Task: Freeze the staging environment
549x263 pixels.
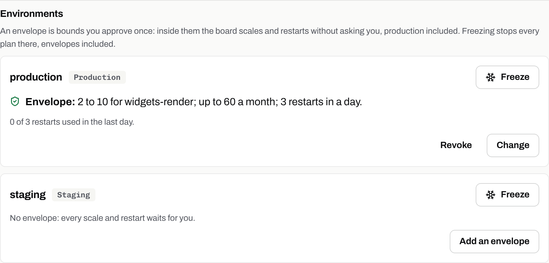Action: (507, 195)
